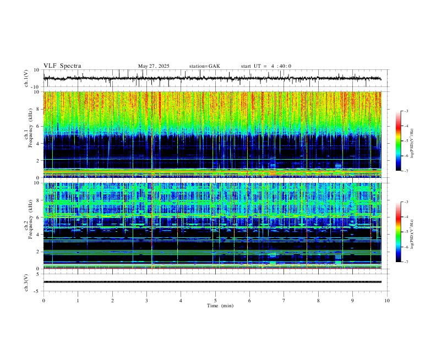
Task: Click the ch.3 black signal band
Action: [212, 282]
